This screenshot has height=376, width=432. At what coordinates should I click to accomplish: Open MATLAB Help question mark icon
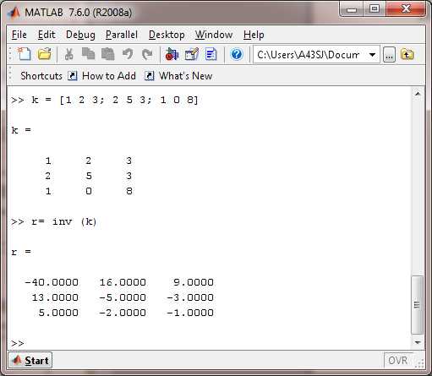pos(237,54)
